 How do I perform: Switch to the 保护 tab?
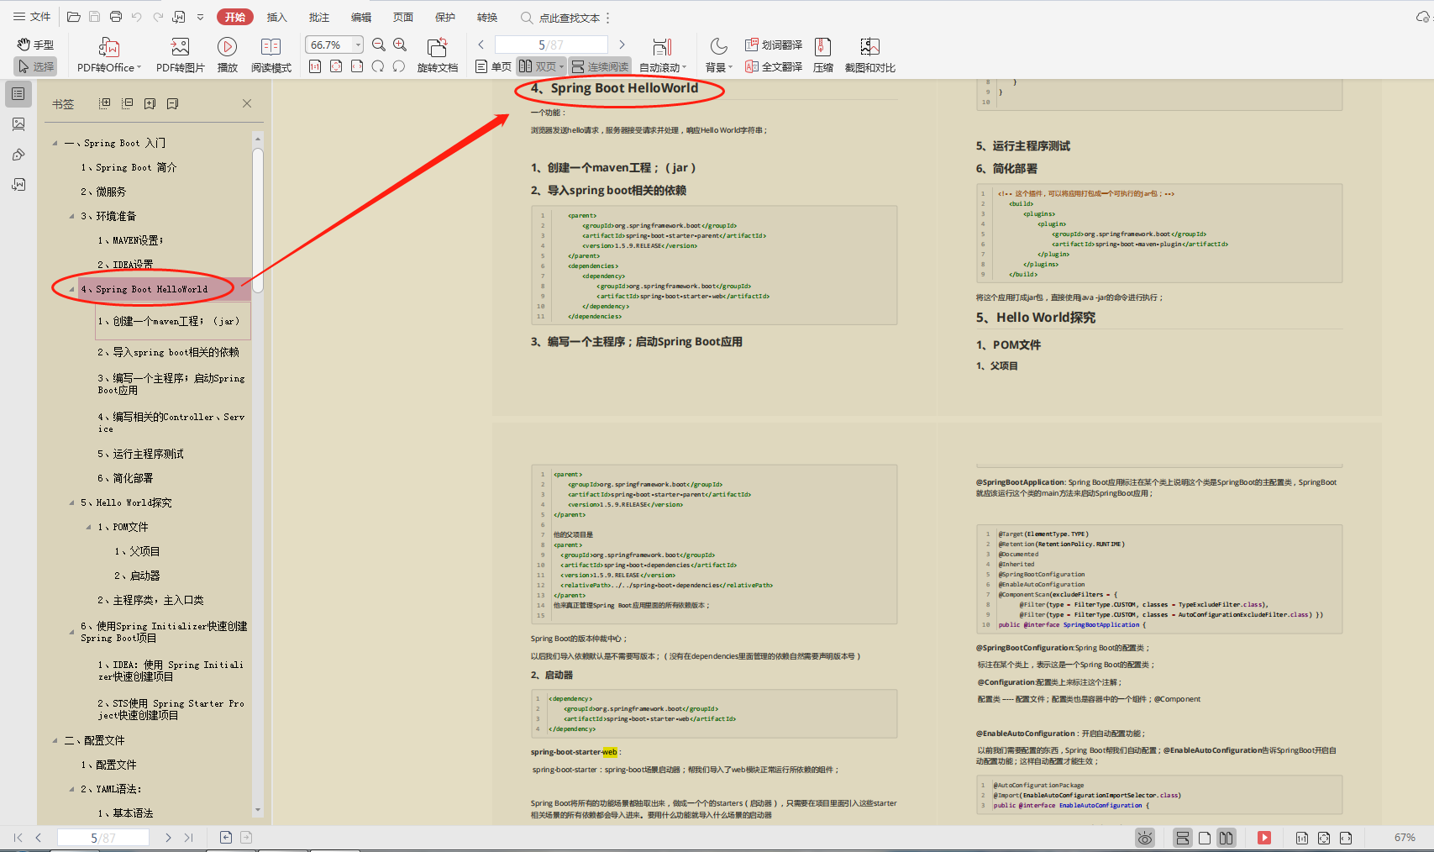click(445, 17)
